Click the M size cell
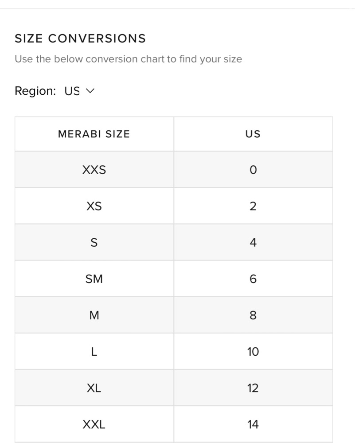 [x=94, y=315]
